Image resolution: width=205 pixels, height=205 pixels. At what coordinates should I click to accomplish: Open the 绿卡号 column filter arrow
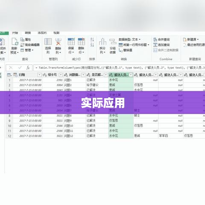pos(61,75)
